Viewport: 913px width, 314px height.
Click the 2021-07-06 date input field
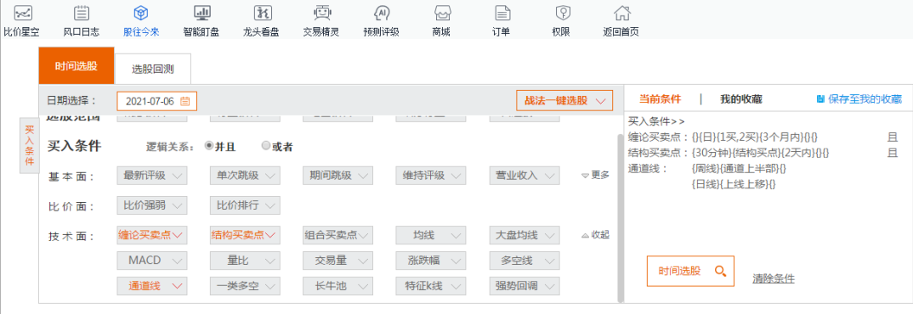157,101
